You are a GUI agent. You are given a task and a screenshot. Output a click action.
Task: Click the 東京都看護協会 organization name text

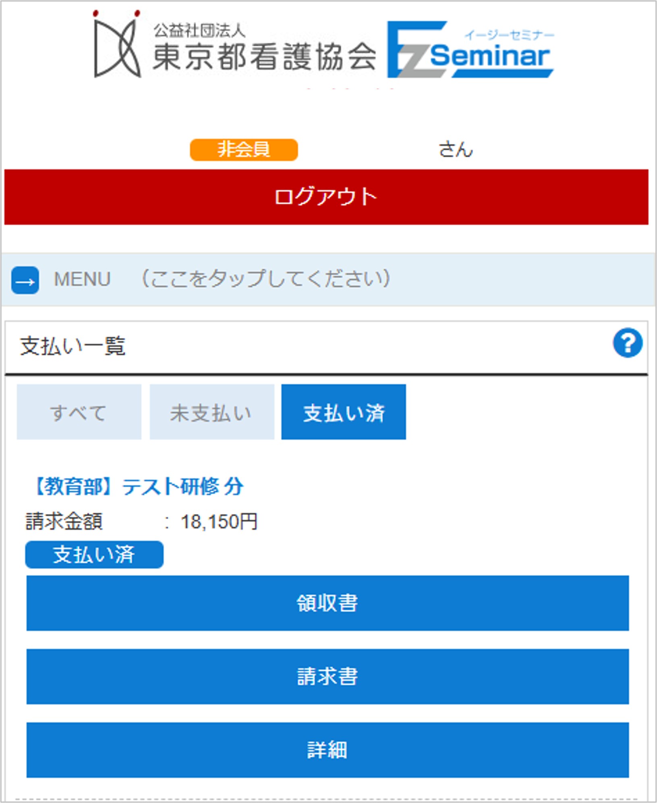264,57
